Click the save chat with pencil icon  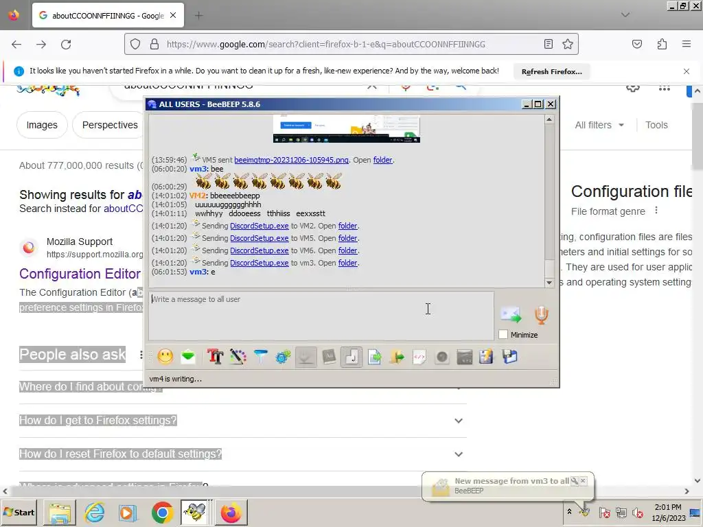coord(487,357)
